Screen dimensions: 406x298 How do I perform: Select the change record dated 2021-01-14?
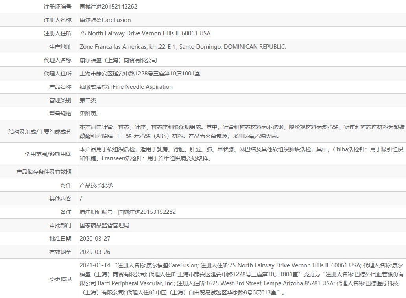[x=242, y=279]
